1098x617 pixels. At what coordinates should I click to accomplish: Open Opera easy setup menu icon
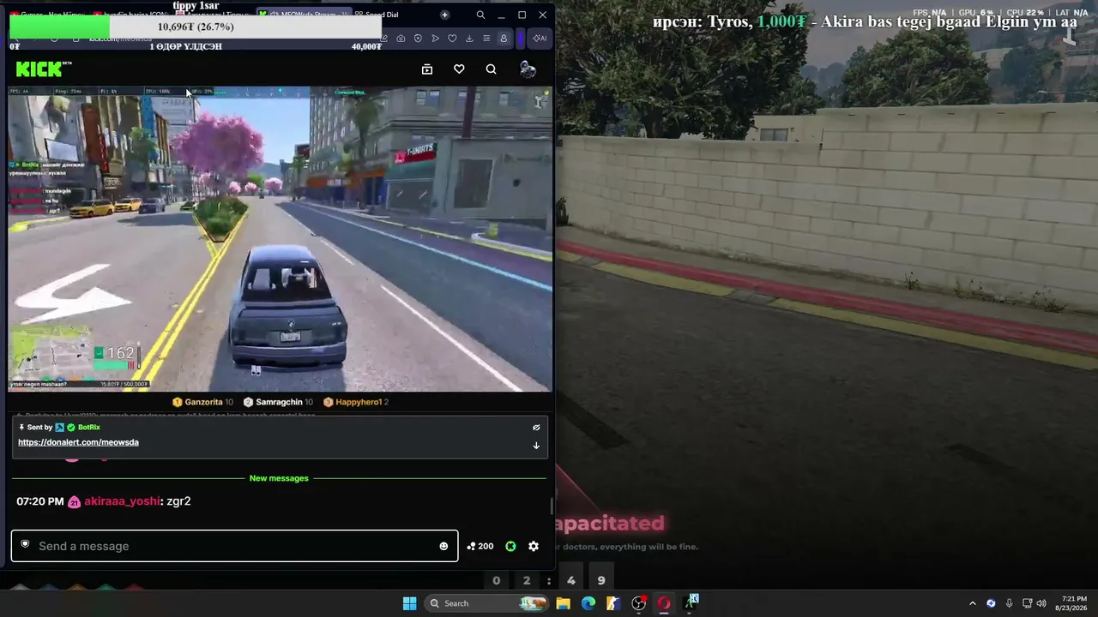(x=486, y=39)
